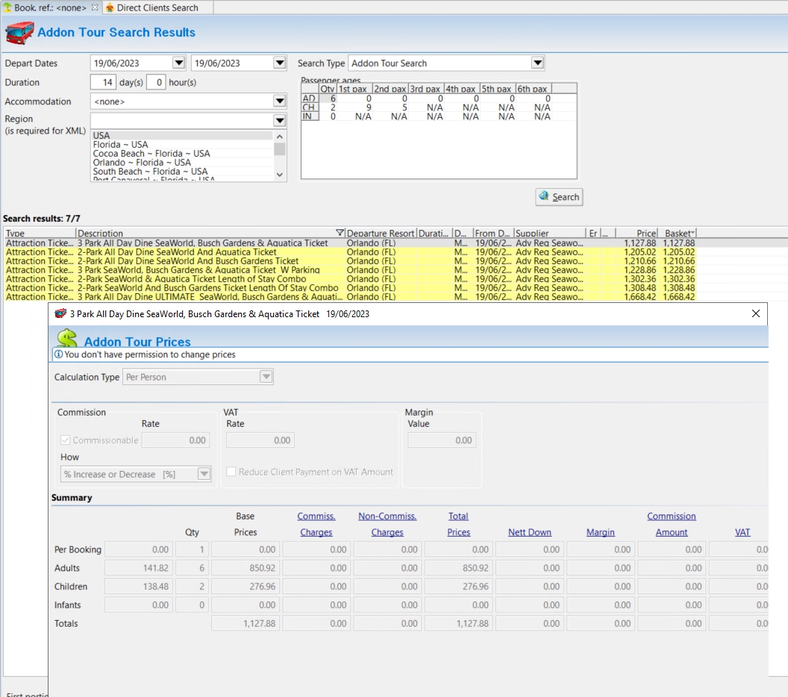Enable Reduce Client Payment on VAT Amount
Viewport: 788px width, 697px height.
231,472
